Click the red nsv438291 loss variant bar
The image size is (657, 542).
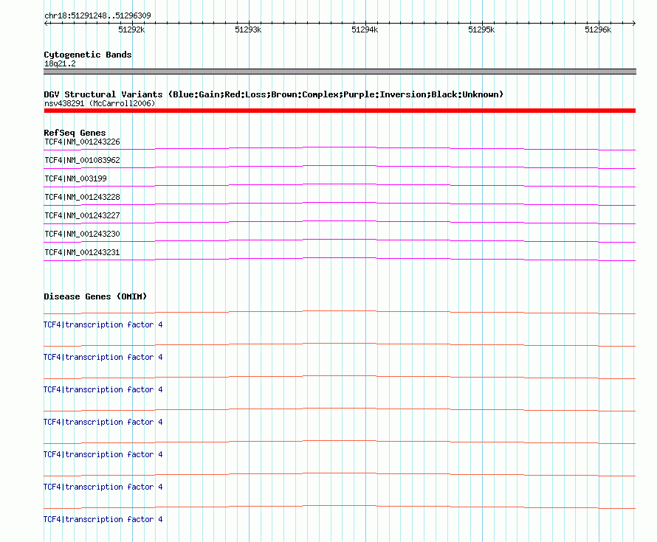[x=340, y=111]
